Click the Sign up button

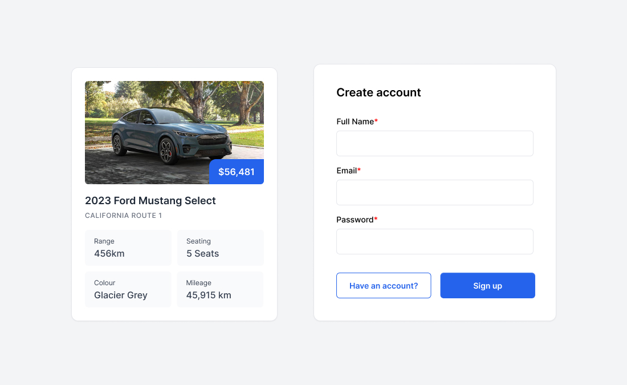click(487, 285)
